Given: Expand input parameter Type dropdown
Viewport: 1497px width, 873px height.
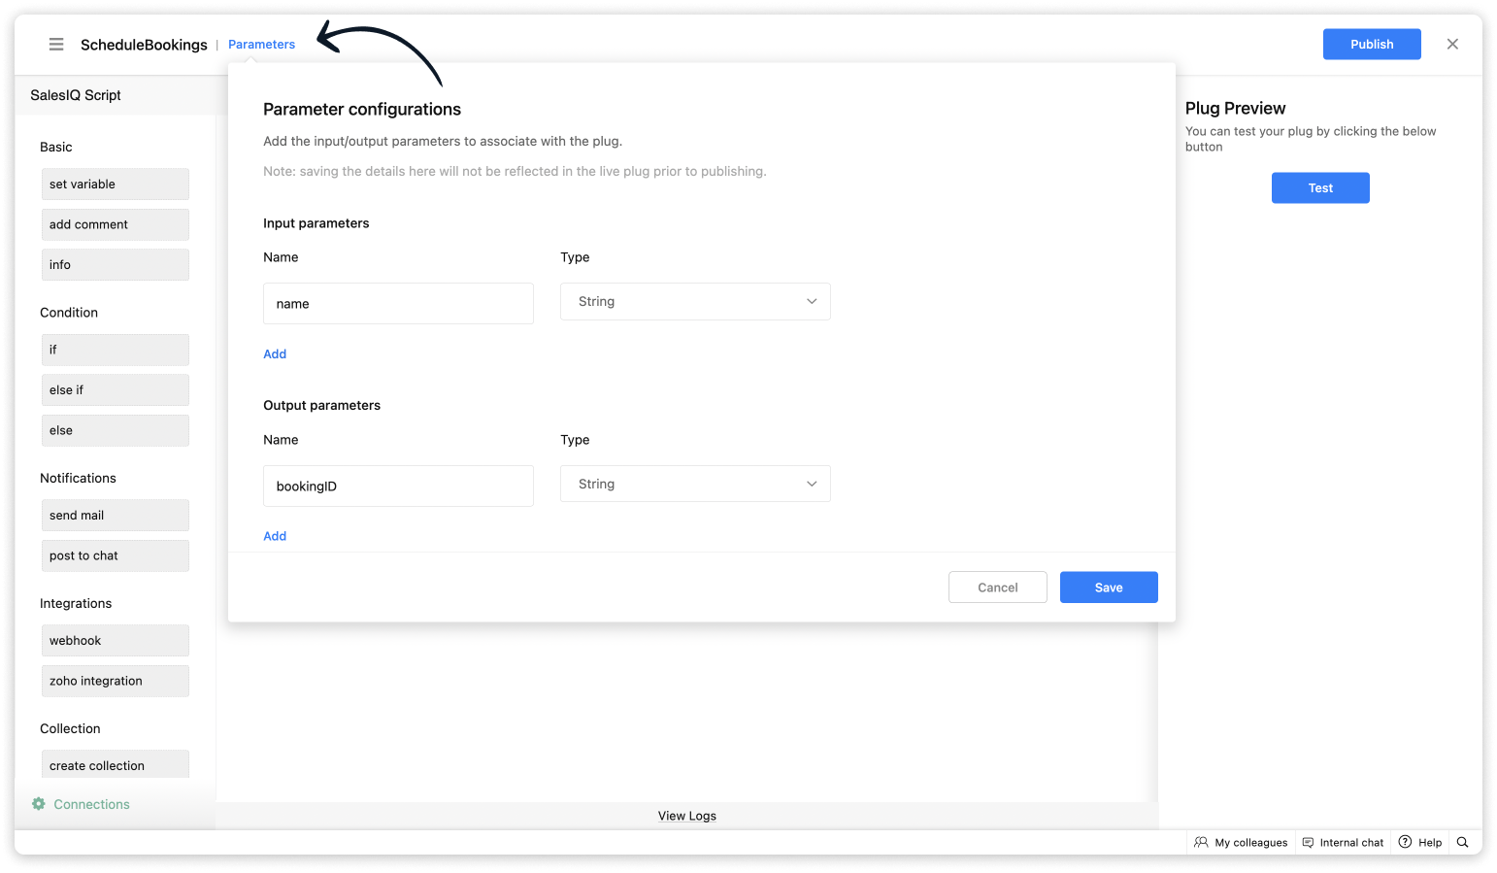Looking at the screenshot, I should point(695,302).
